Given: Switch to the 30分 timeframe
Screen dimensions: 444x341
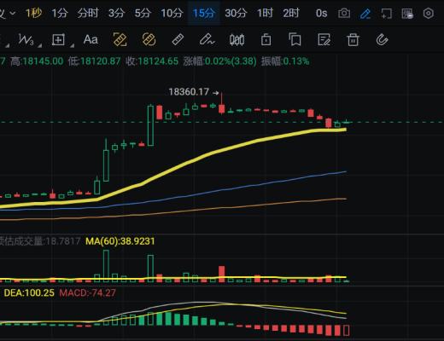Looking at the screenshot, I should pyautogui.click(x=236, y=13).
